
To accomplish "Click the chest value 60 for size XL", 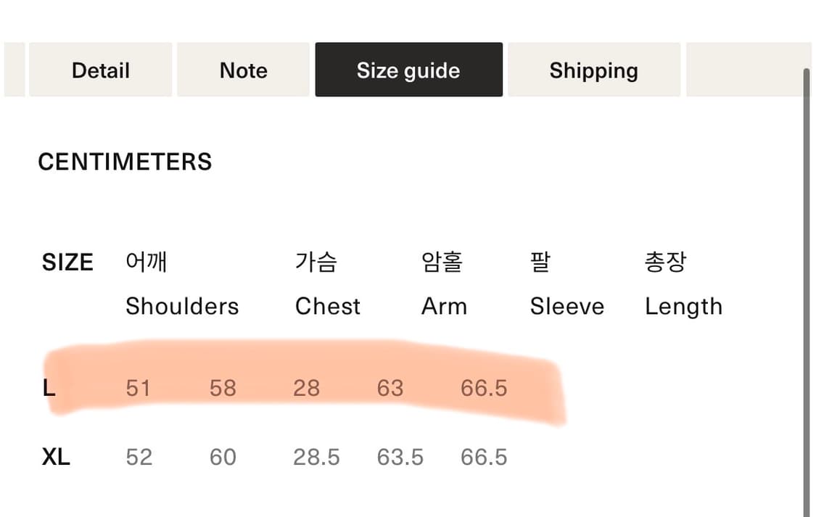I will click(223, 457).
